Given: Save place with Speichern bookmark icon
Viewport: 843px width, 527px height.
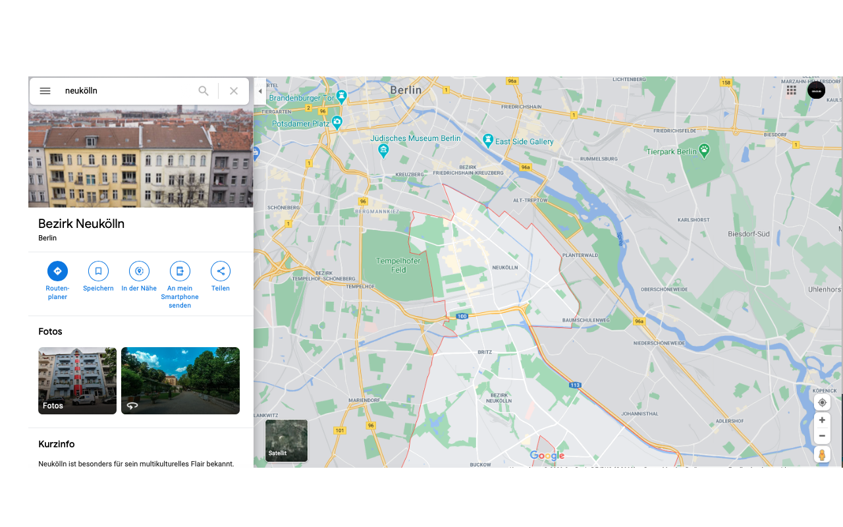Looking at the screenshot, I should point(98,271).
